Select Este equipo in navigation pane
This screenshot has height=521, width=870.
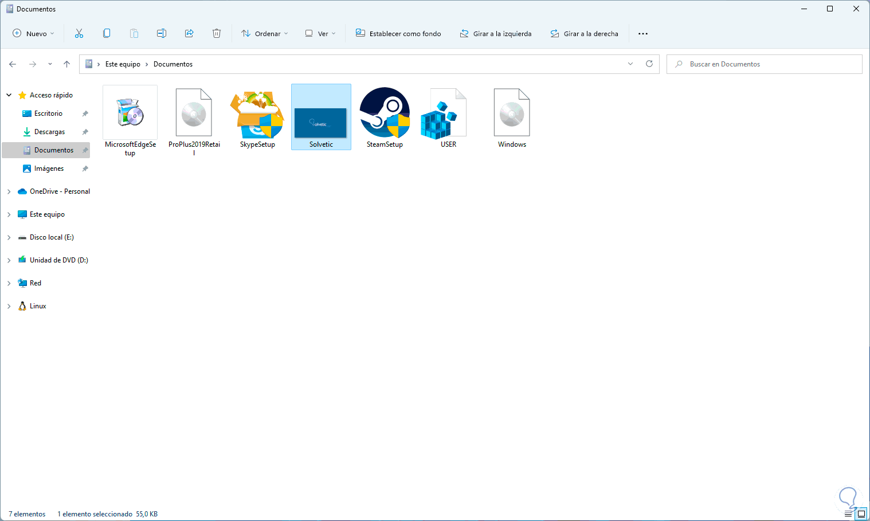pos(47,214)
